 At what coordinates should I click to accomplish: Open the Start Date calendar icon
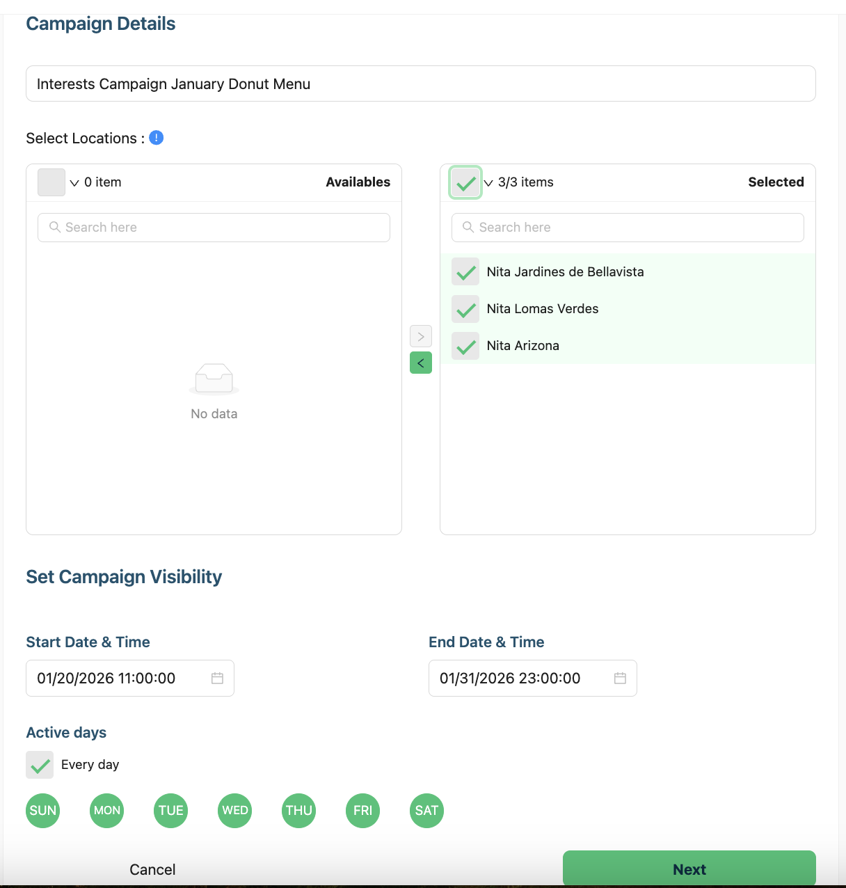[x=217, y=678]
